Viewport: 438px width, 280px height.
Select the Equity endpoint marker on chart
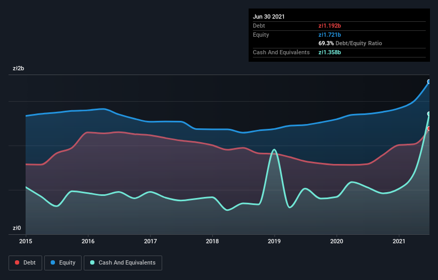(x=429, y=81)
